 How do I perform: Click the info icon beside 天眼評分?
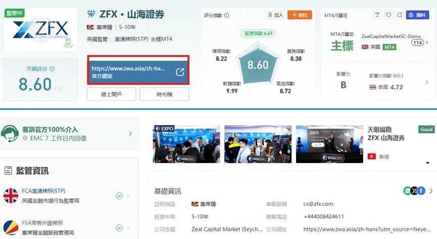tap(52, 69)
